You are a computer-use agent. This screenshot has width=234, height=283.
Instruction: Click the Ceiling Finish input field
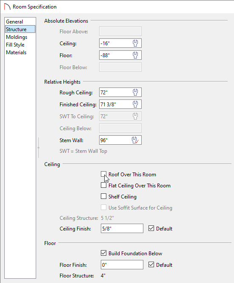pyautogui.click(x=122, y=228)
